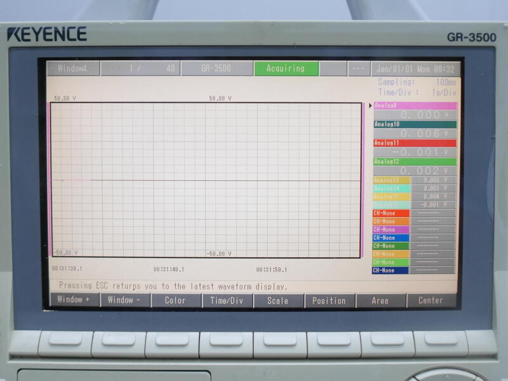Pick the teal Analog10 channel label

tap(415, 124)
